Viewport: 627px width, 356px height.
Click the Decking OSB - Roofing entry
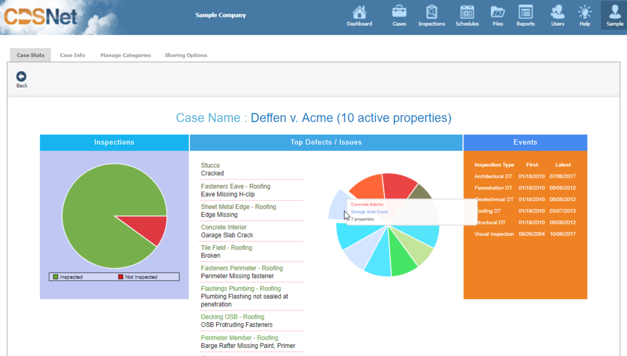coord(232,317)
